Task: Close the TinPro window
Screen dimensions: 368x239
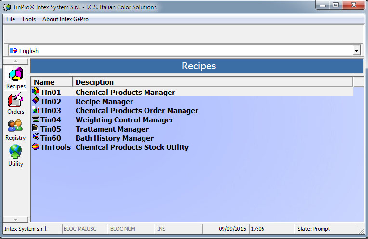Action: click(354, 5)
